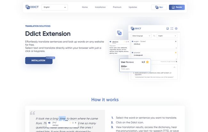
Task: Click the INSTALLATION button
Action: (x=39, y=61)
